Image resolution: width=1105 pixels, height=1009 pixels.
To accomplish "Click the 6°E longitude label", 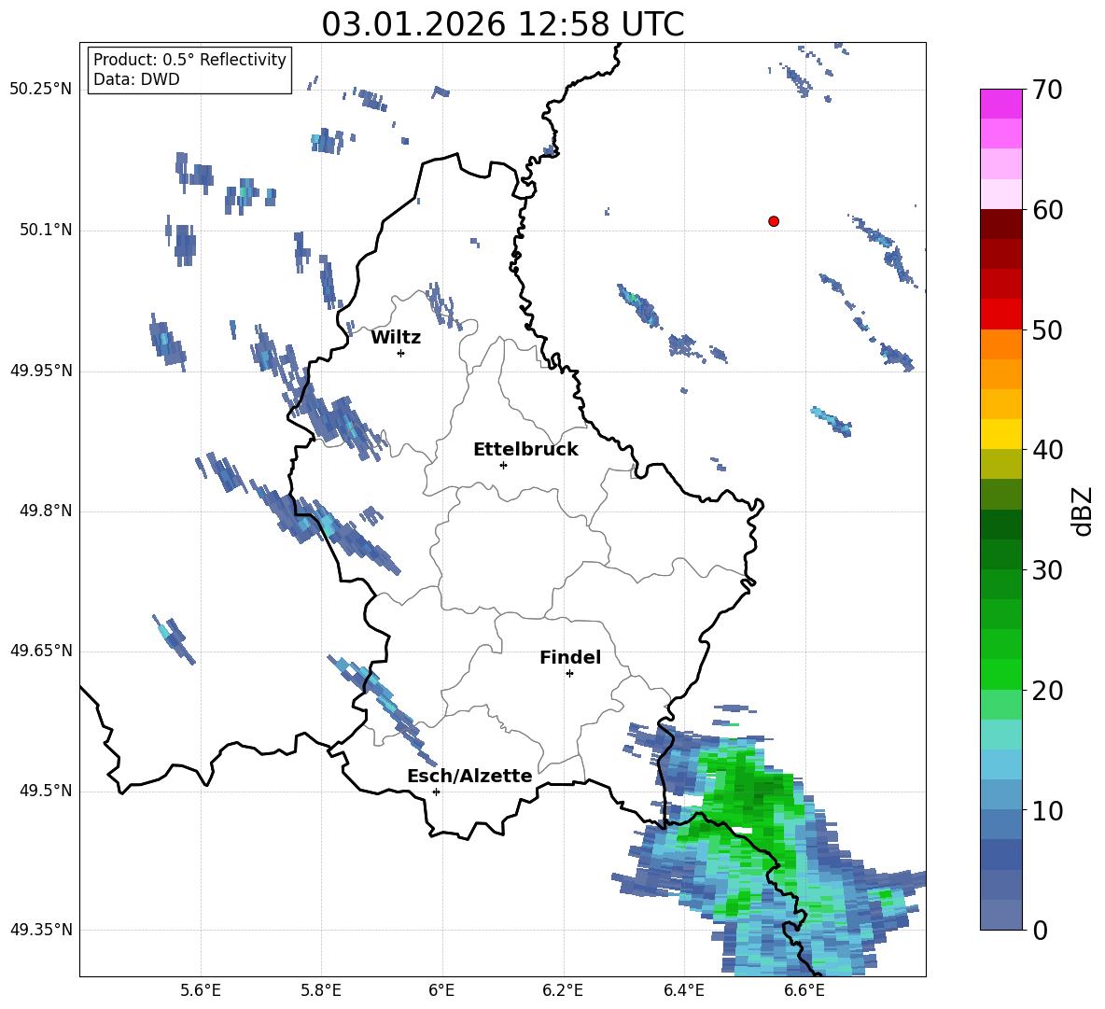I will pos(441,990).
